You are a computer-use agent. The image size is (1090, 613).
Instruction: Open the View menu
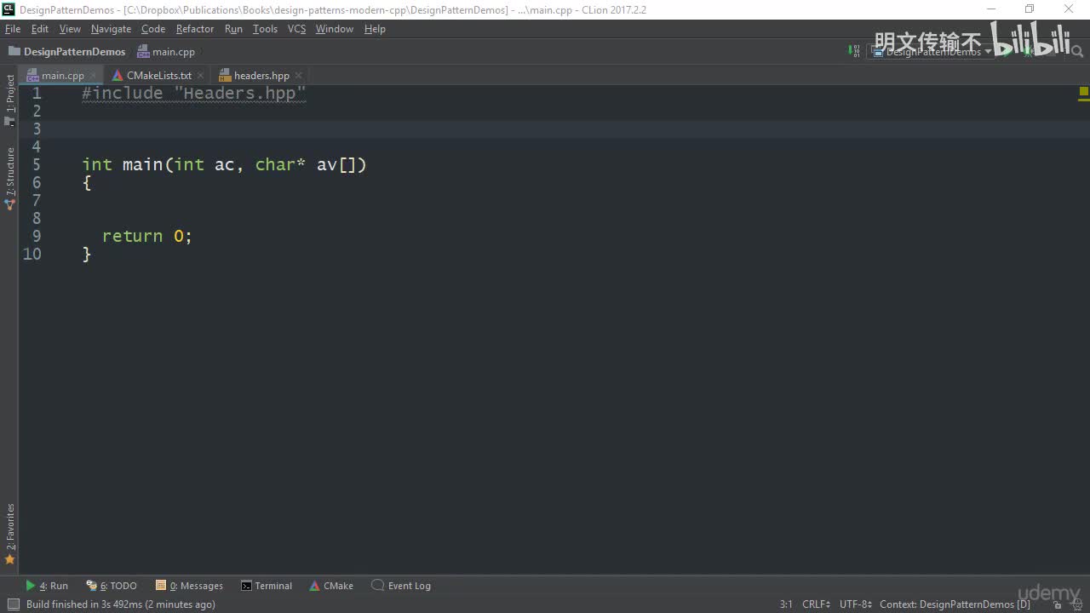point(70,29)
